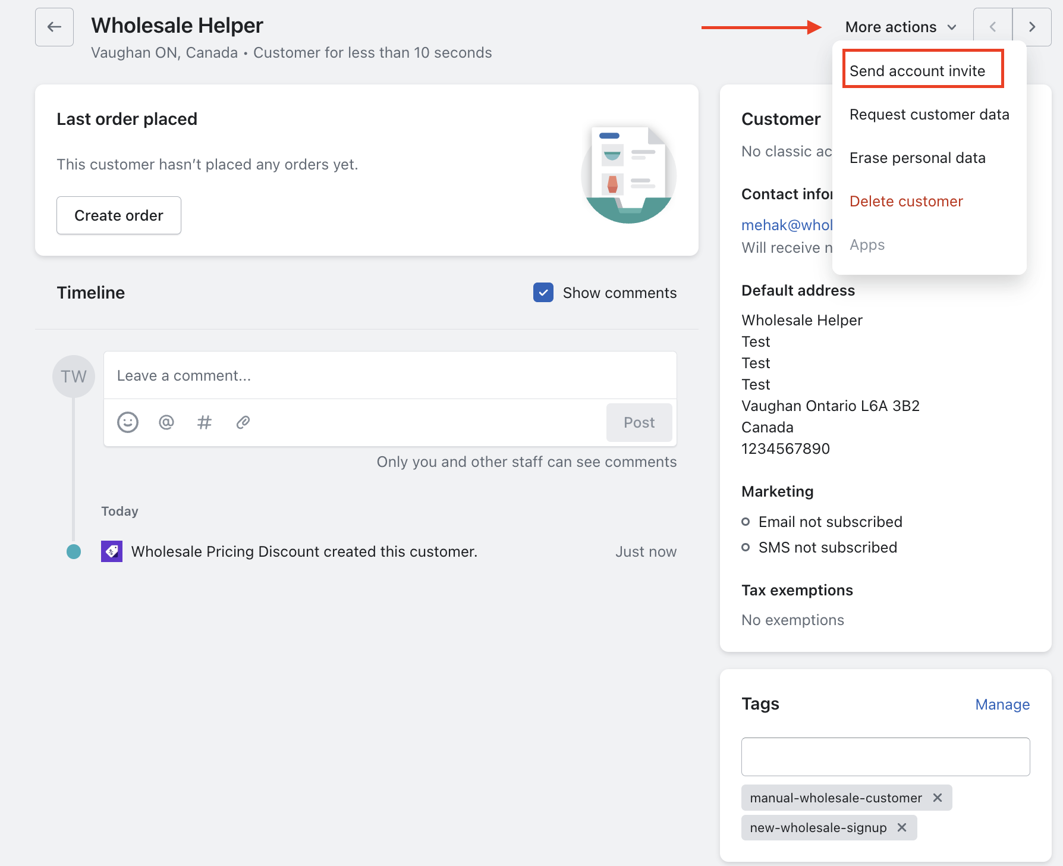Click 'Wholesale Helper' name in default address
The width and height of the screenshot is (1063, 866).
[801, 320]
